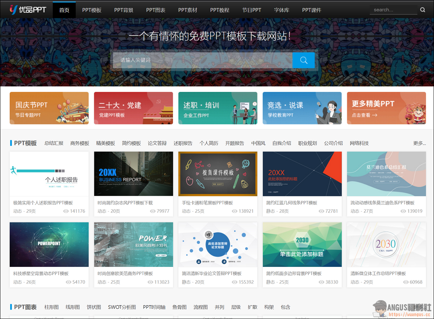Screen dimensions: 434x319
Task: Click title 时尚简约杂志风PPT模板下载
Action: pos(125,203)
